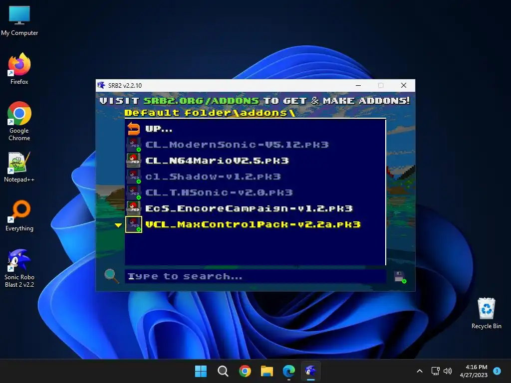Select EcS_EncoreCampaign-v1.2.pk3 filename
Viewport: 511px width, 383px height.
pyautogui.click(x=249, y=208)
